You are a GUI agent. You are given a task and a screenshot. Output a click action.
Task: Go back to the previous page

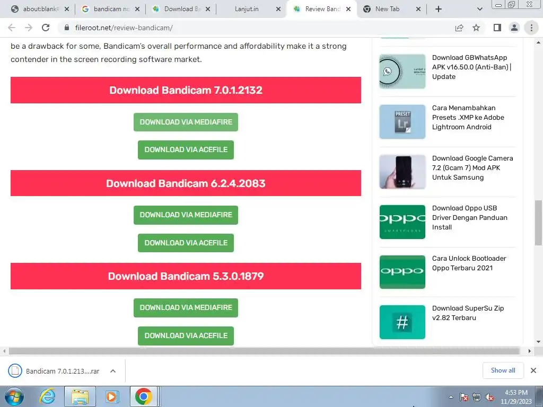(x=12, y=28)
